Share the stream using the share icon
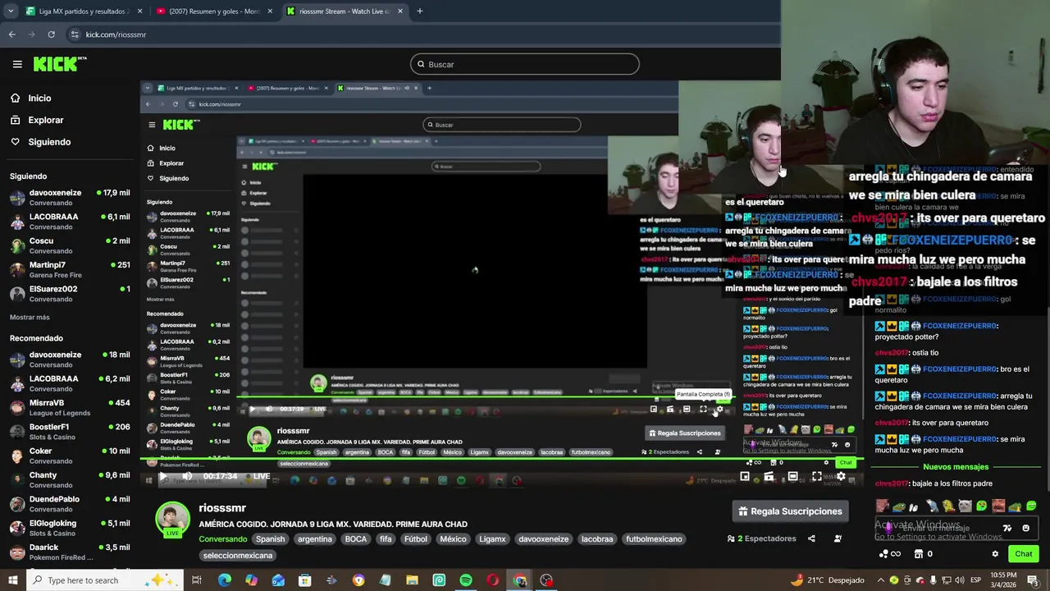The height and width of the screenshot is (591, 1050). point(811,538)
